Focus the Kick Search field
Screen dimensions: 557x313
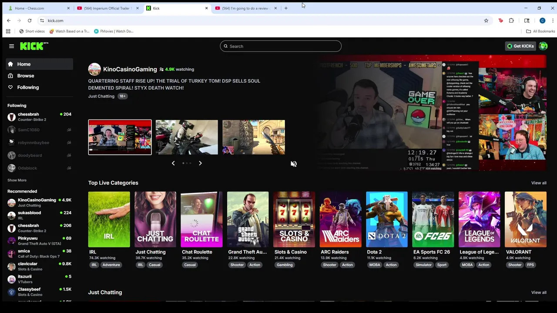[x=281, y=46]
